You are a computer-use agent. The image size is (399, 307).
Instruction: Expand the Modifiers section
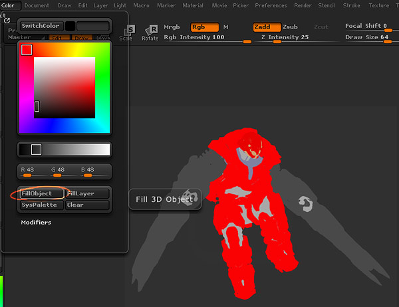point(36,223)
